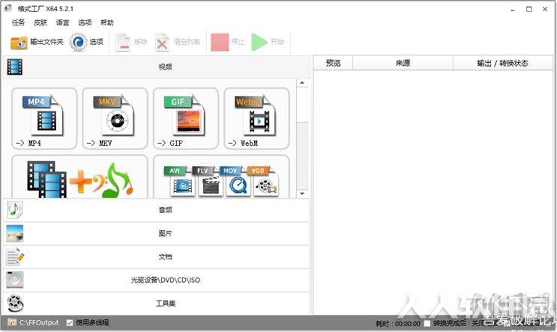This screenshot has width=557, height=332.
Task: Click the C:\FFOutput path in status bar
Action: (x=39, y=323)
